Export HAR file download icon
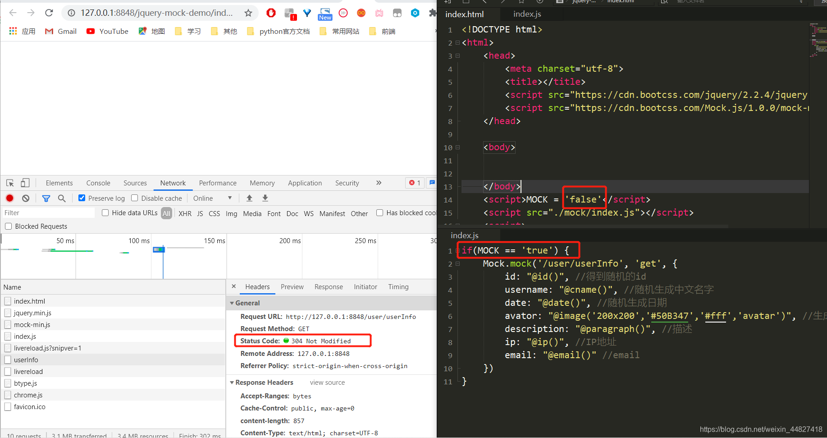Viewport: 827px width, 438px height. tap(265, 198)
